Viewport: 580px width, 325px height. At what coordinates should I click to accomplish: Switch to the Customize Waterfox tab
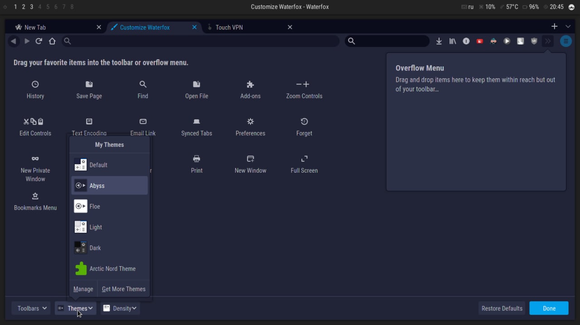(153, 27)
